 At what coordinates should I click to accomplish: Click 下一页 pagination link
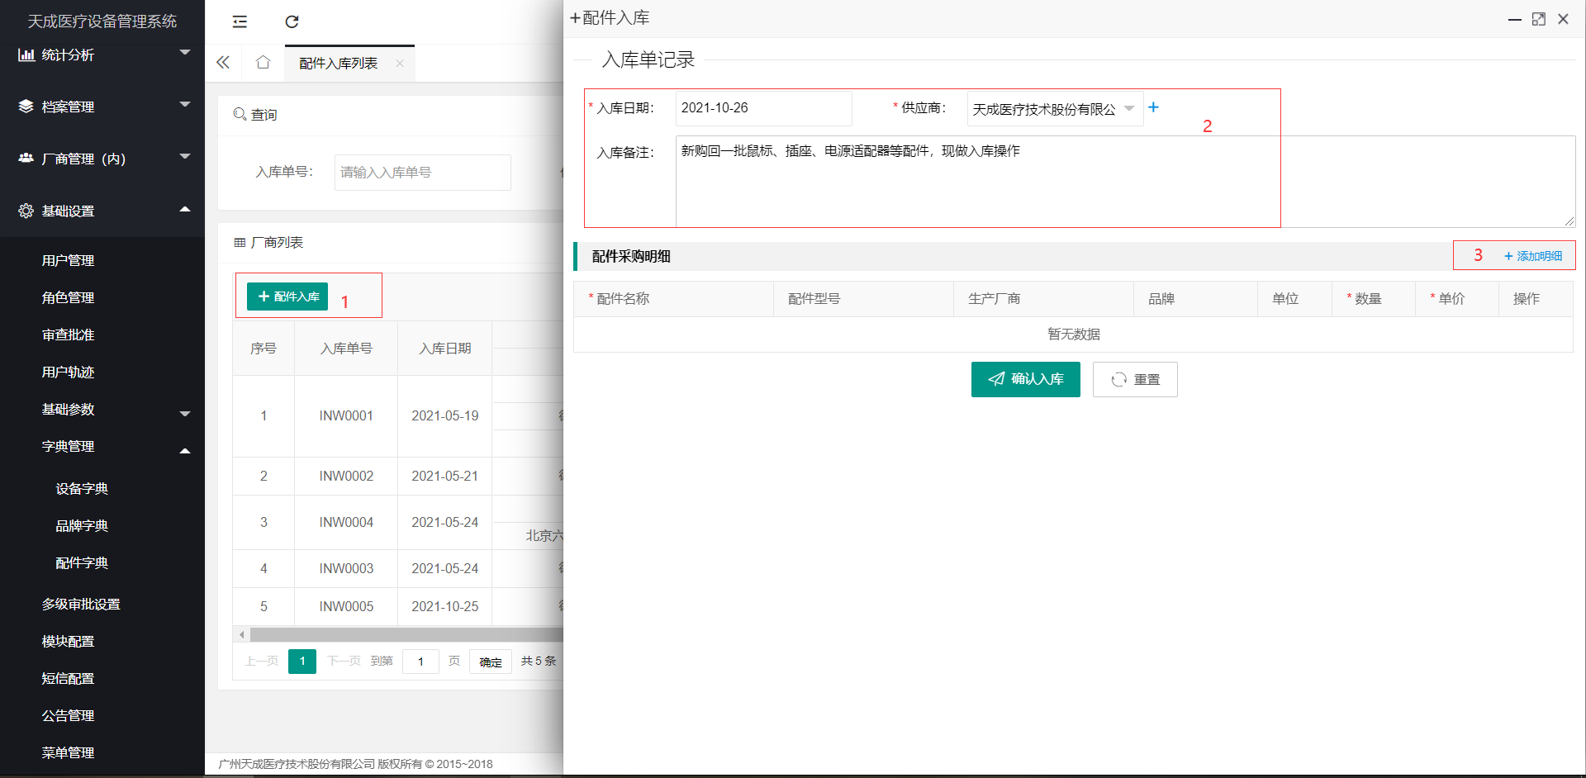[344, 661]
